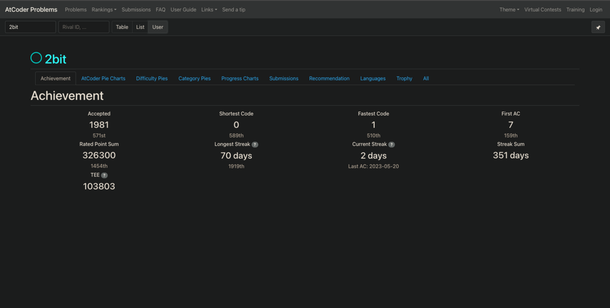
Task: Open the Training page
Action: tap(575, 10)
